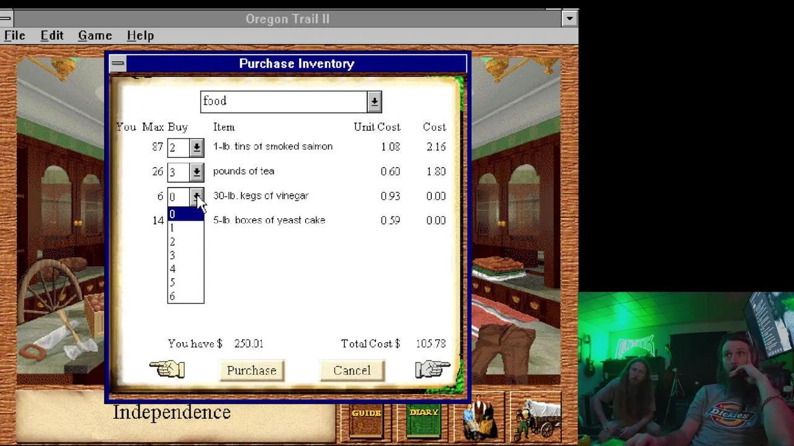Click the right pointing hand icon

click(432, 369)
